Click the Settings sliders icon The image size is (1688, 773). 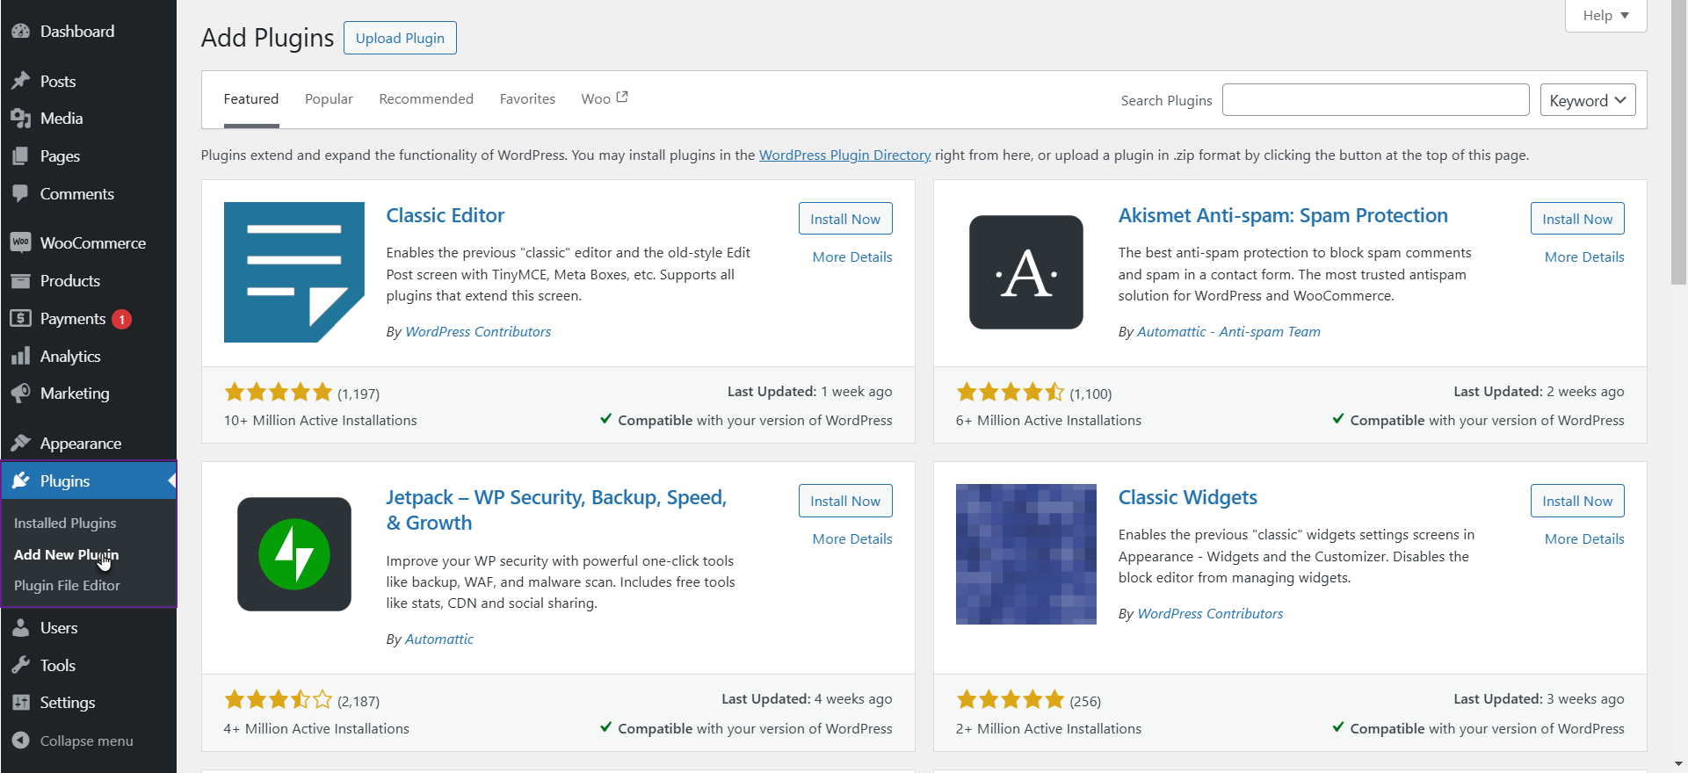tap(21, 702)
